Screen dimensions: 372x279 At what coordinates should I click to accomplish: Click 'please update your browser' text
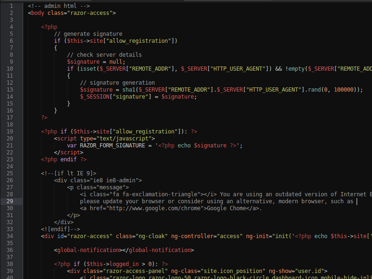point(122,201)
